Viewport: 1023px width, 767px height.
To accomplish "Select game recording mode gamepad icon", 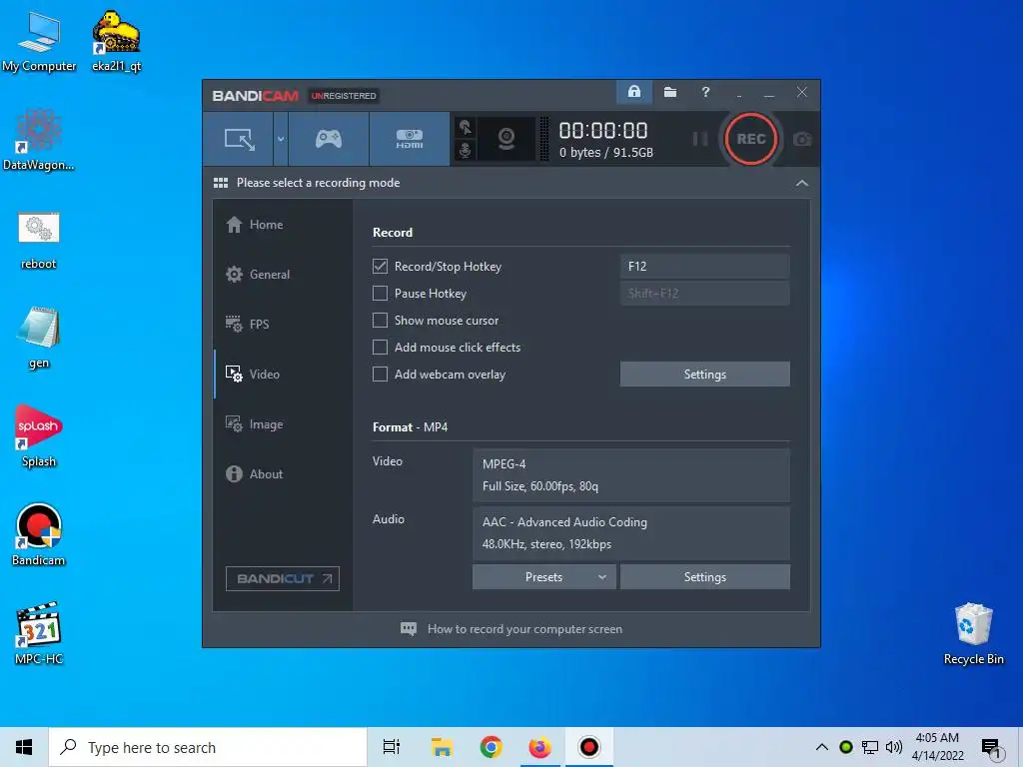I will [x=328, y=139].
